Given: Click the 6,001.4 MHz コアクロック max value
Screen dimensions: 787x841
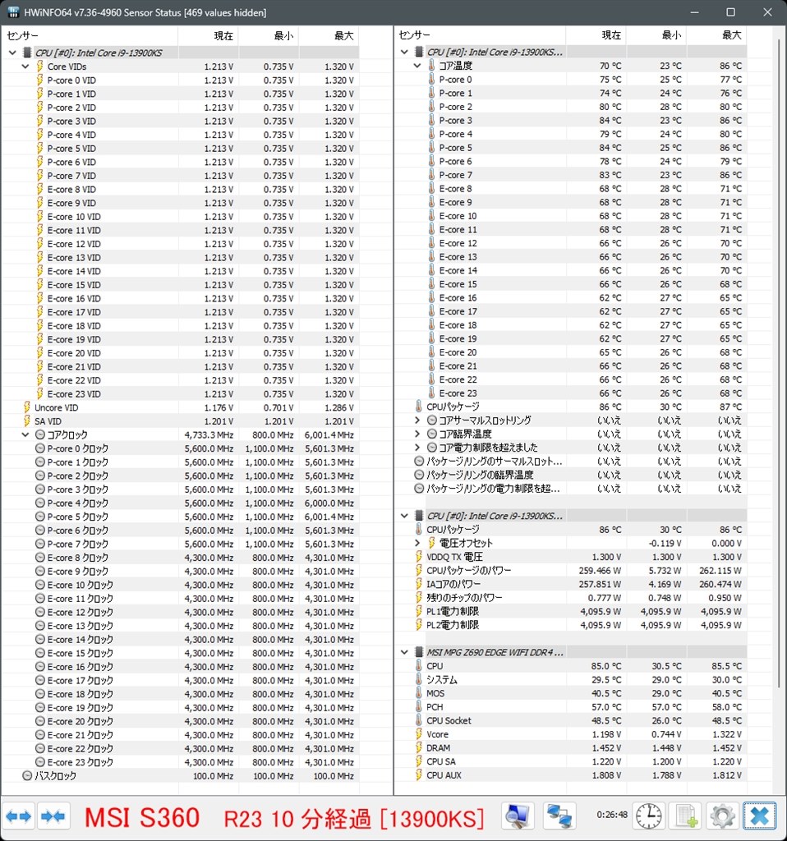Looking at the screenshot, I should [x=329, y=434].
